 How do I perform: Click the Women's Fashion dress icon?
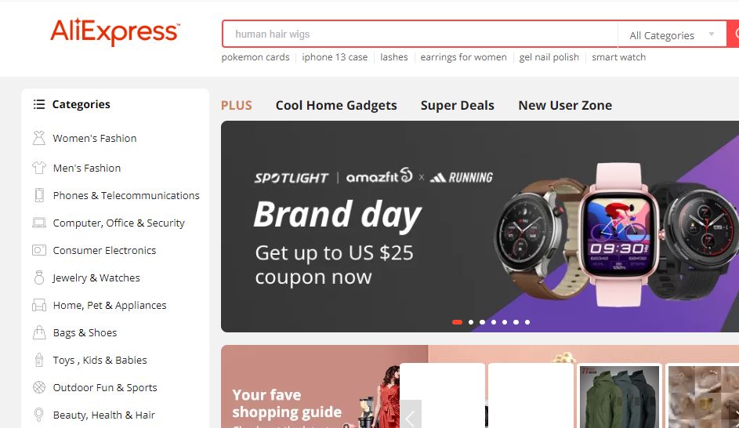click(x=39, y=138)
